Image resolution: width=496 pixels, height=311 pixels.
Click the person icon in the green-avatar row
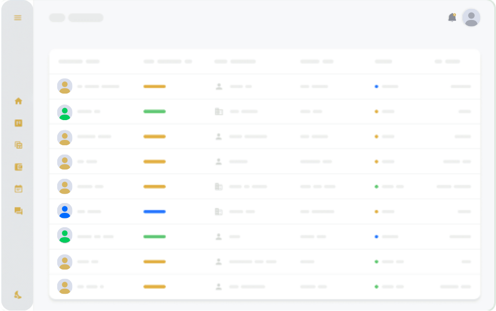click(x=219, y=237)
